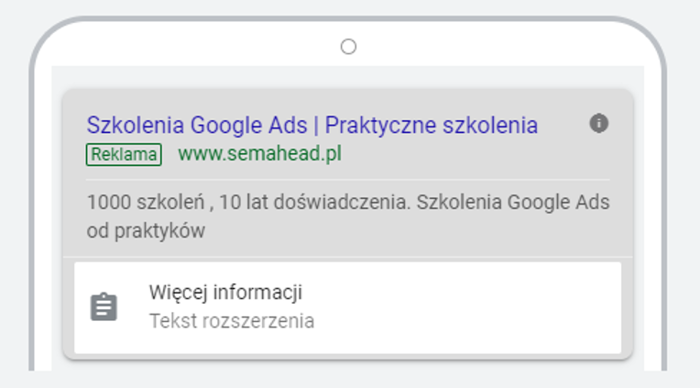Click the info icon on the ad
This screenshot has width=700, height=388.
599,123
